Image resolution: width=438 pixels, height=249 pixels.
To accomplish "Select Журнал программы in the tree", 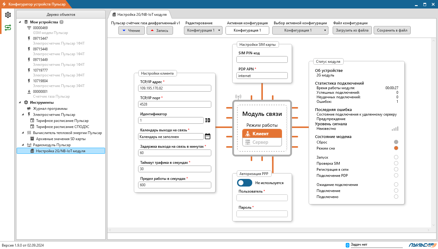I will (x=50, y=109).
